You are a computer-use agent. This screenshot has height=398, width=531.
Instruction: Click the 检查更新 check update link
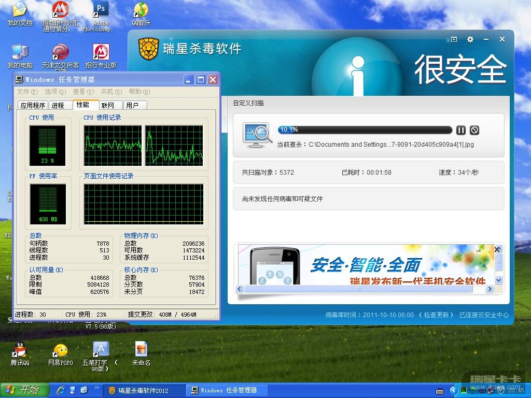click(x=436, y=315)
